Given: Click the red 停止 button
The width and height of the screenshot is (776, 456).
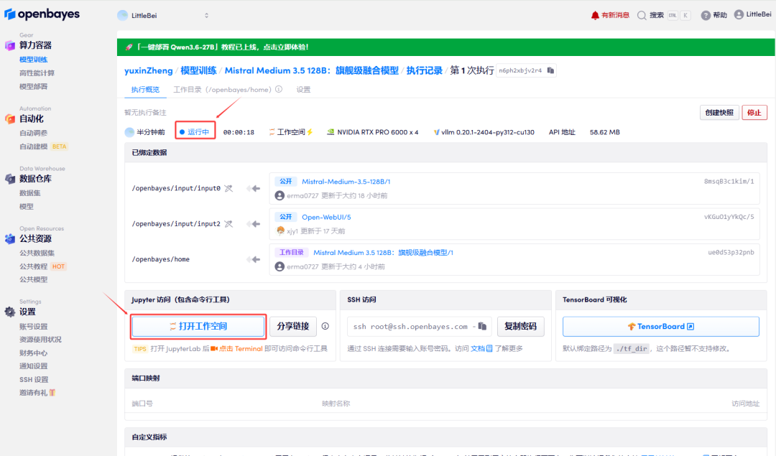Looking at the screenshot, I should [754, 112].
